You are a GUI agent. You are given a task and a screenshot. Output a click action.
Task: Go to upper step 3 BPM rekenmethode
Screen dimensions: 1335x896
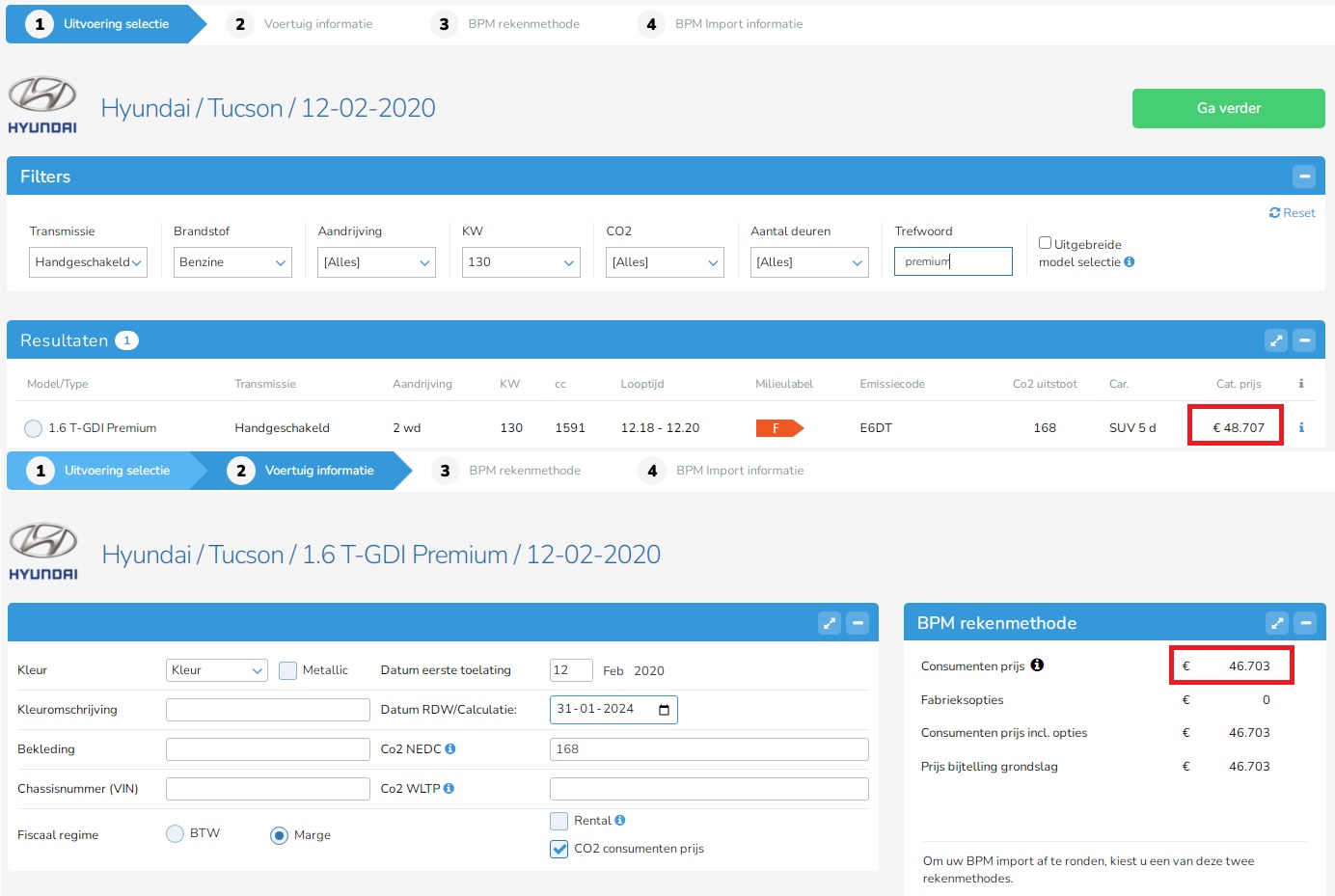point(506,24)
